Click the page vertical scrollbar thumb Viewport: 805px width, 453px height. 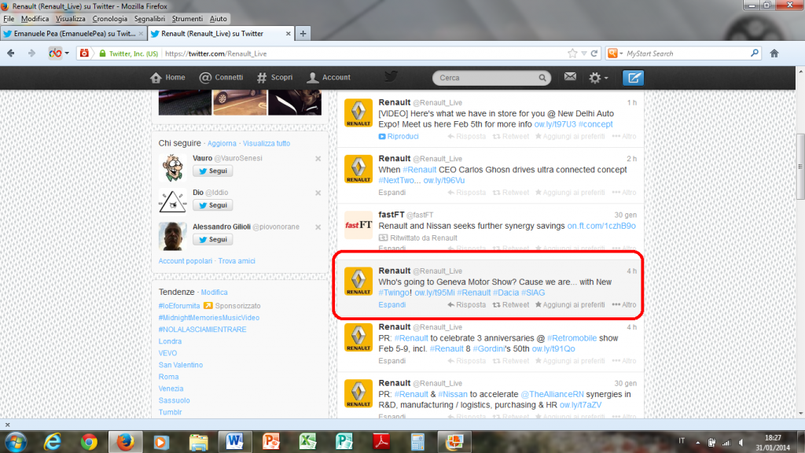point(799,167)
